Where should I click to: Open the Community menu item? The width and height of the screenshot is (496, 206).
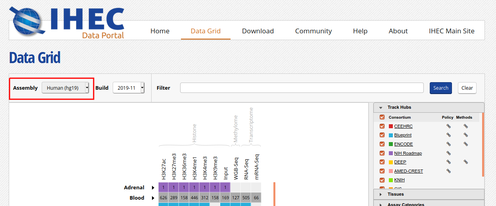click(313, 31)
